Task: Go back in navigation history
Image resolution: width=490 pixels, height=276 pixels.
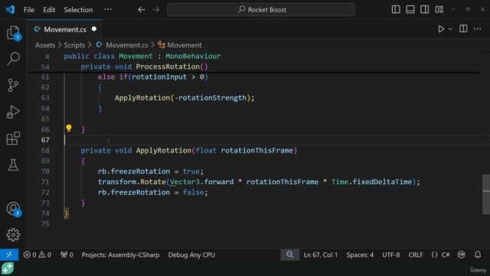Action: [141, 10]
